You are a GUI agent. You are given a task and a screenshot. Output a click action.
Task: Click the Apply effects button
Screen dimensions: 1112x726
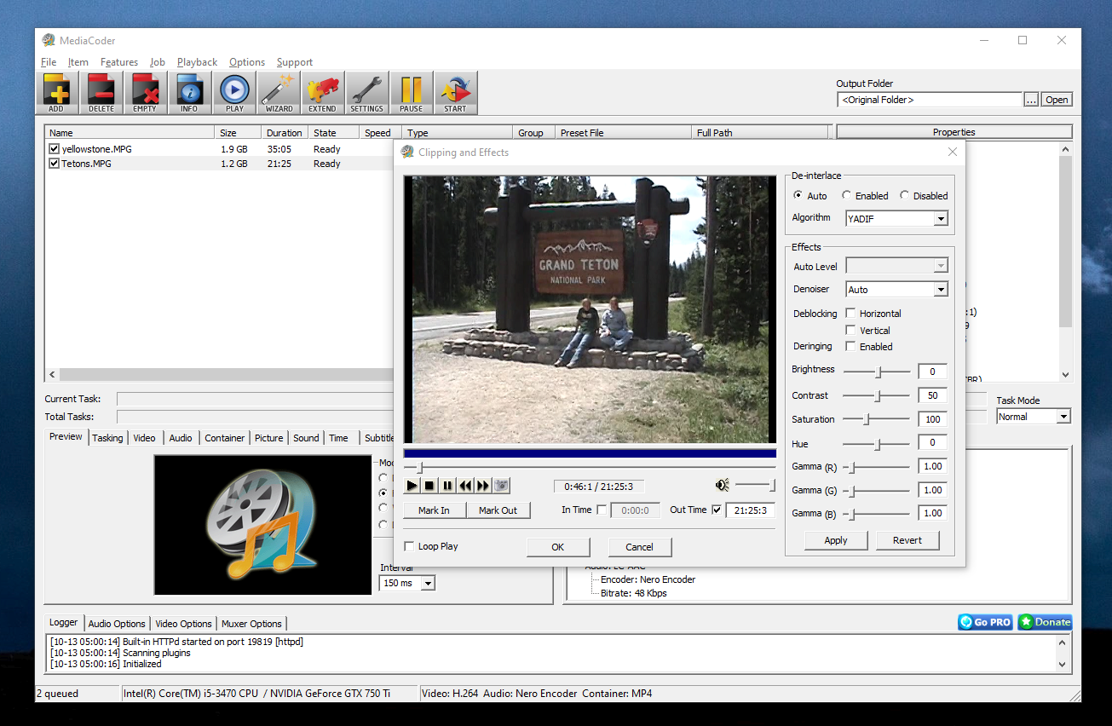click(x=836, y=540)
